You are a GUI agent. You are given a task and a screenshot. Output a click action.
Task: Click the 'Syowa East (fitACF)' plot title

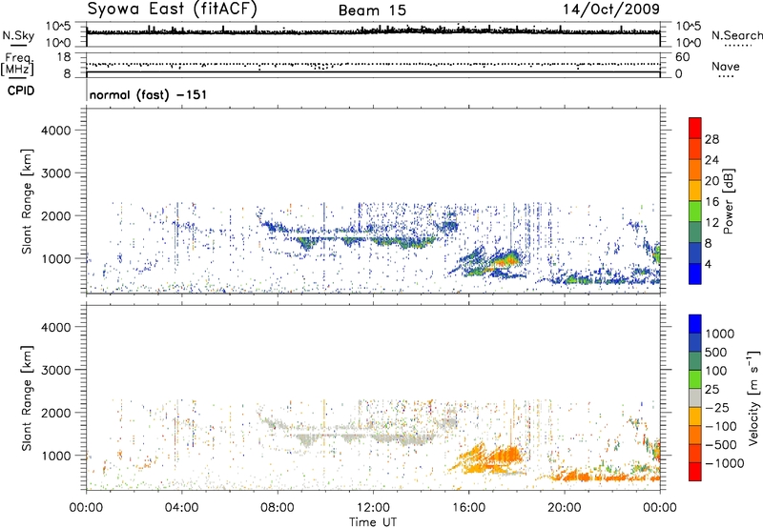pyautogui.click(x=173, y=10)
